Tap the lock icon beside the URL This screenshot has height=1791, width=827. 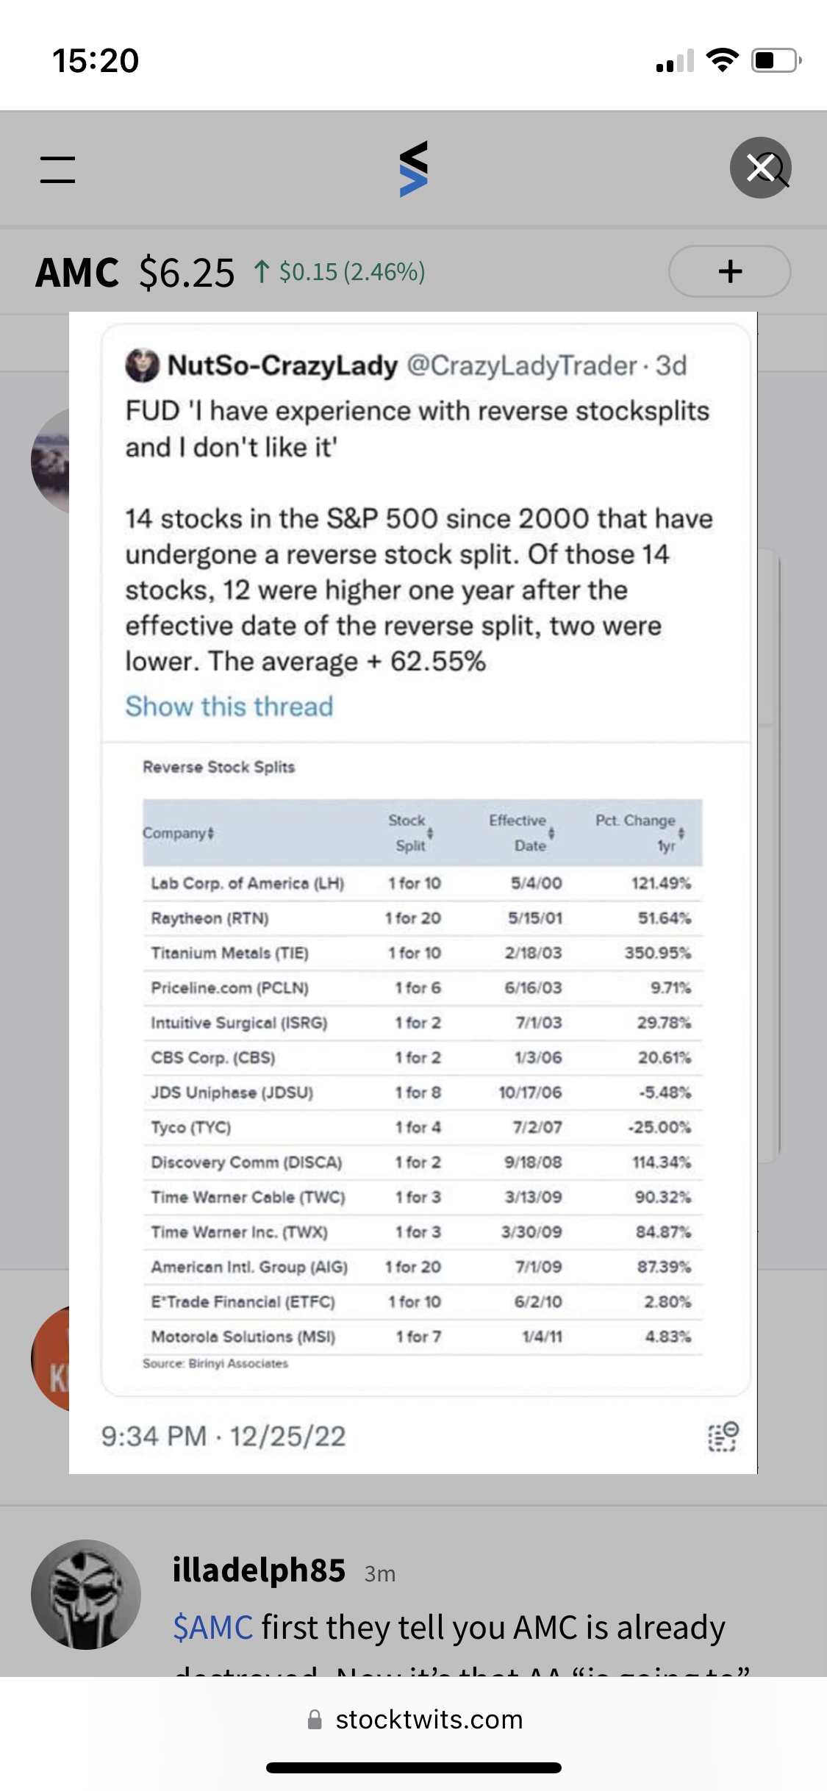315,1720
